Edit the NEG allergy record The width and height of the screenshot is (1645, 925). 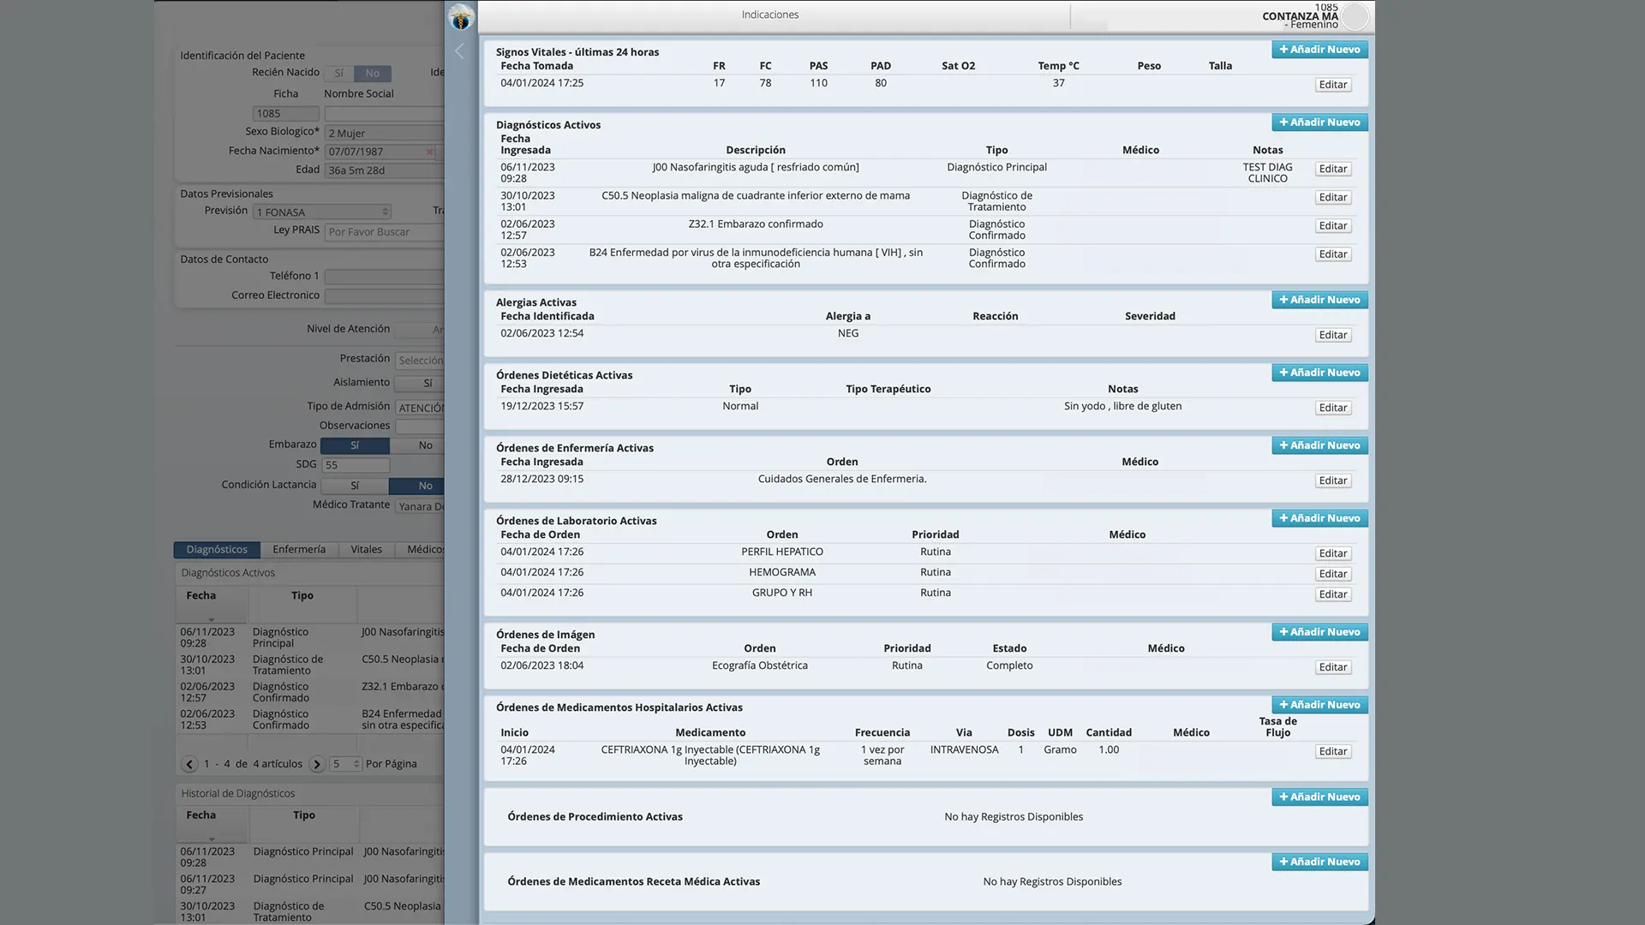1333,335
